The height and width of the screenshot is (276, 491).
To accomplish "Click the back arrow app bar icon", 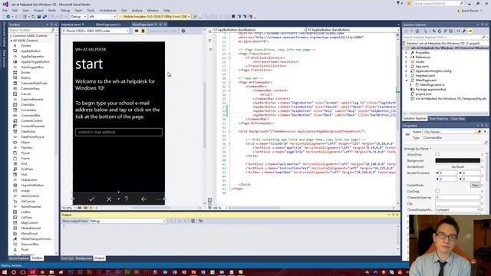I will coord(143,199).
